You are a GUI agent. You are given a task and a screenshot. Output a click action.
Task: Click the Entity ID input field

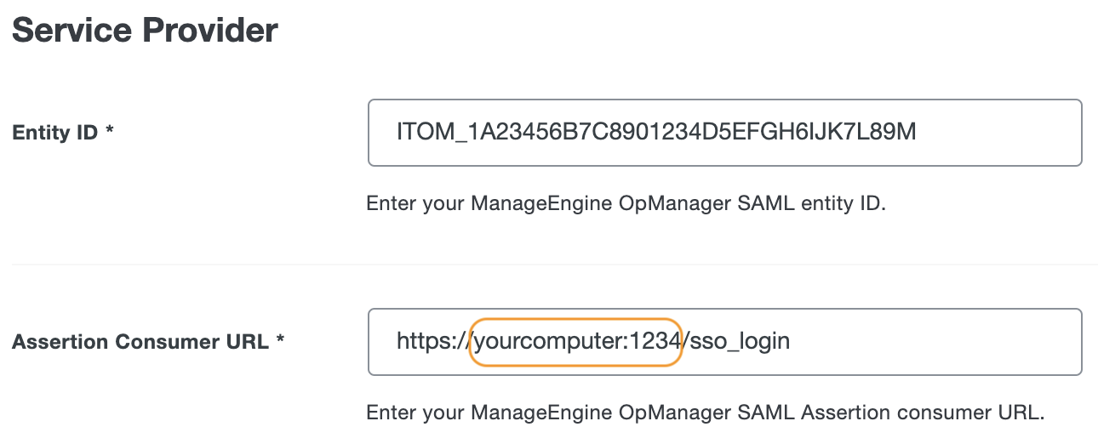tap(723, 133)
